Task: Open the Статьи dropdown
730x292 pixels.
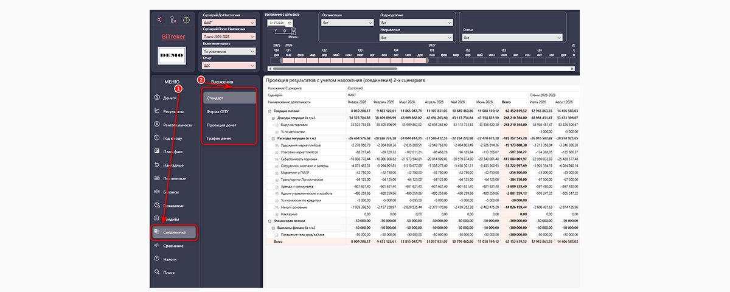Action: pyautogui.click(x=512, y=37)
